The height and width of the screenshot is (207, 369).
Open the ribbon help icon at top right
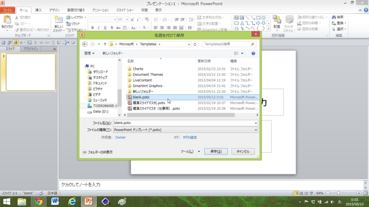[366, 10]
